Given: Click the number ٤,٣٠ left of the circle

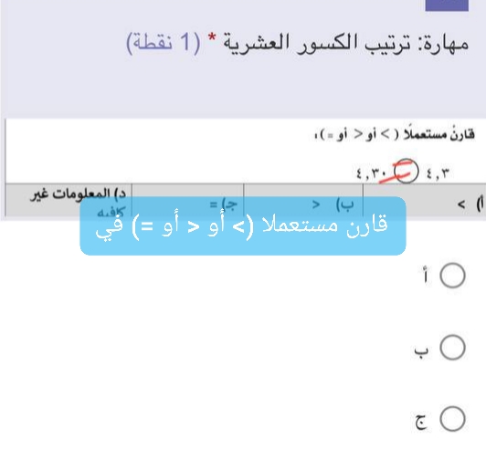Looking at the screenshot, I should pos(371,173).
